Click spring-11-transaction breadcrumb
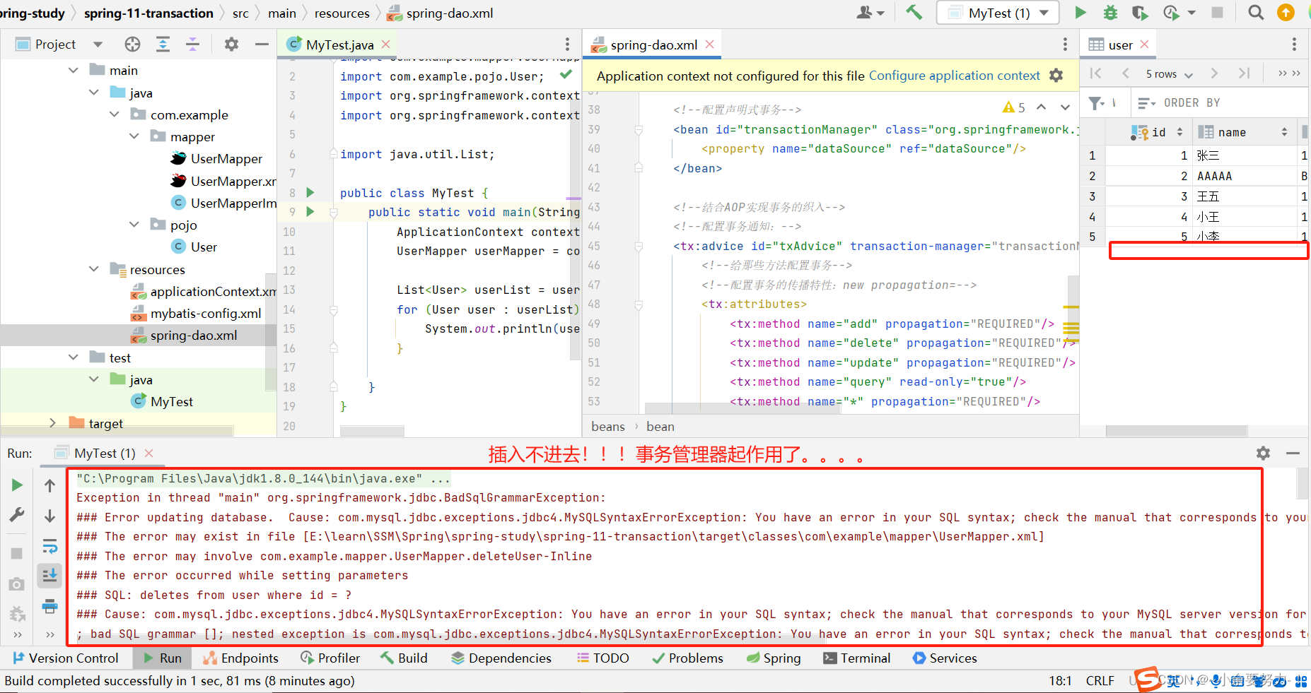 point(148,13)
